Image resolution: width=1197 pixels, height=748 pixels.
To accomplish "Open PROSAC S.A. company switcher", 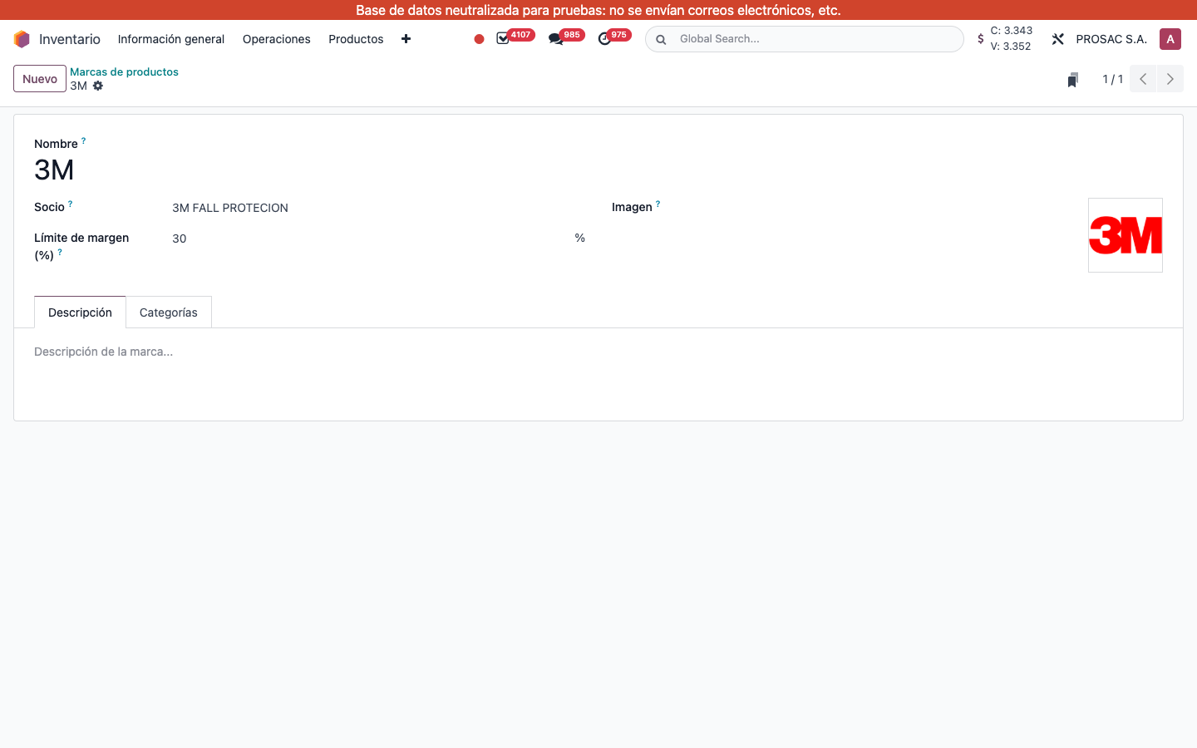I will coord(1111,39).
